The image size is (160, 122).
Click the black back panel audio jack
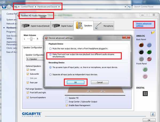[141, 52]
